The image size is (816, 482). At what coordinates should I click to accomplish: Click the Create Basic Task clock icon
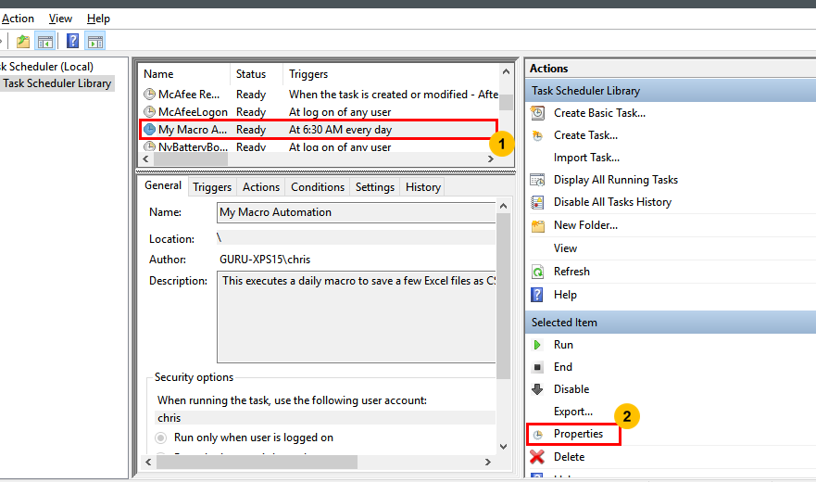click(x=537, y=112)
